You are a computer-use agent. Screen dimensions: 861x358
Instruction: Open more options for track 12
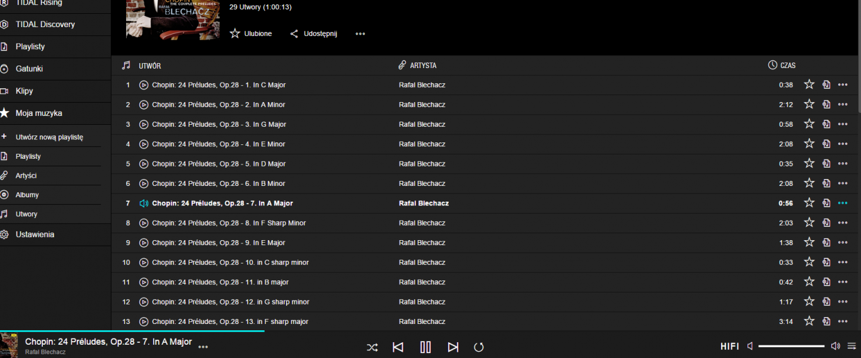(843, 302)
